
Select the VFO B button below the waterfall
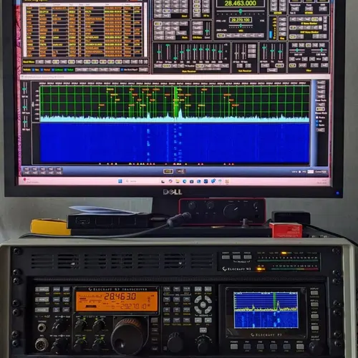pos(180,171)
